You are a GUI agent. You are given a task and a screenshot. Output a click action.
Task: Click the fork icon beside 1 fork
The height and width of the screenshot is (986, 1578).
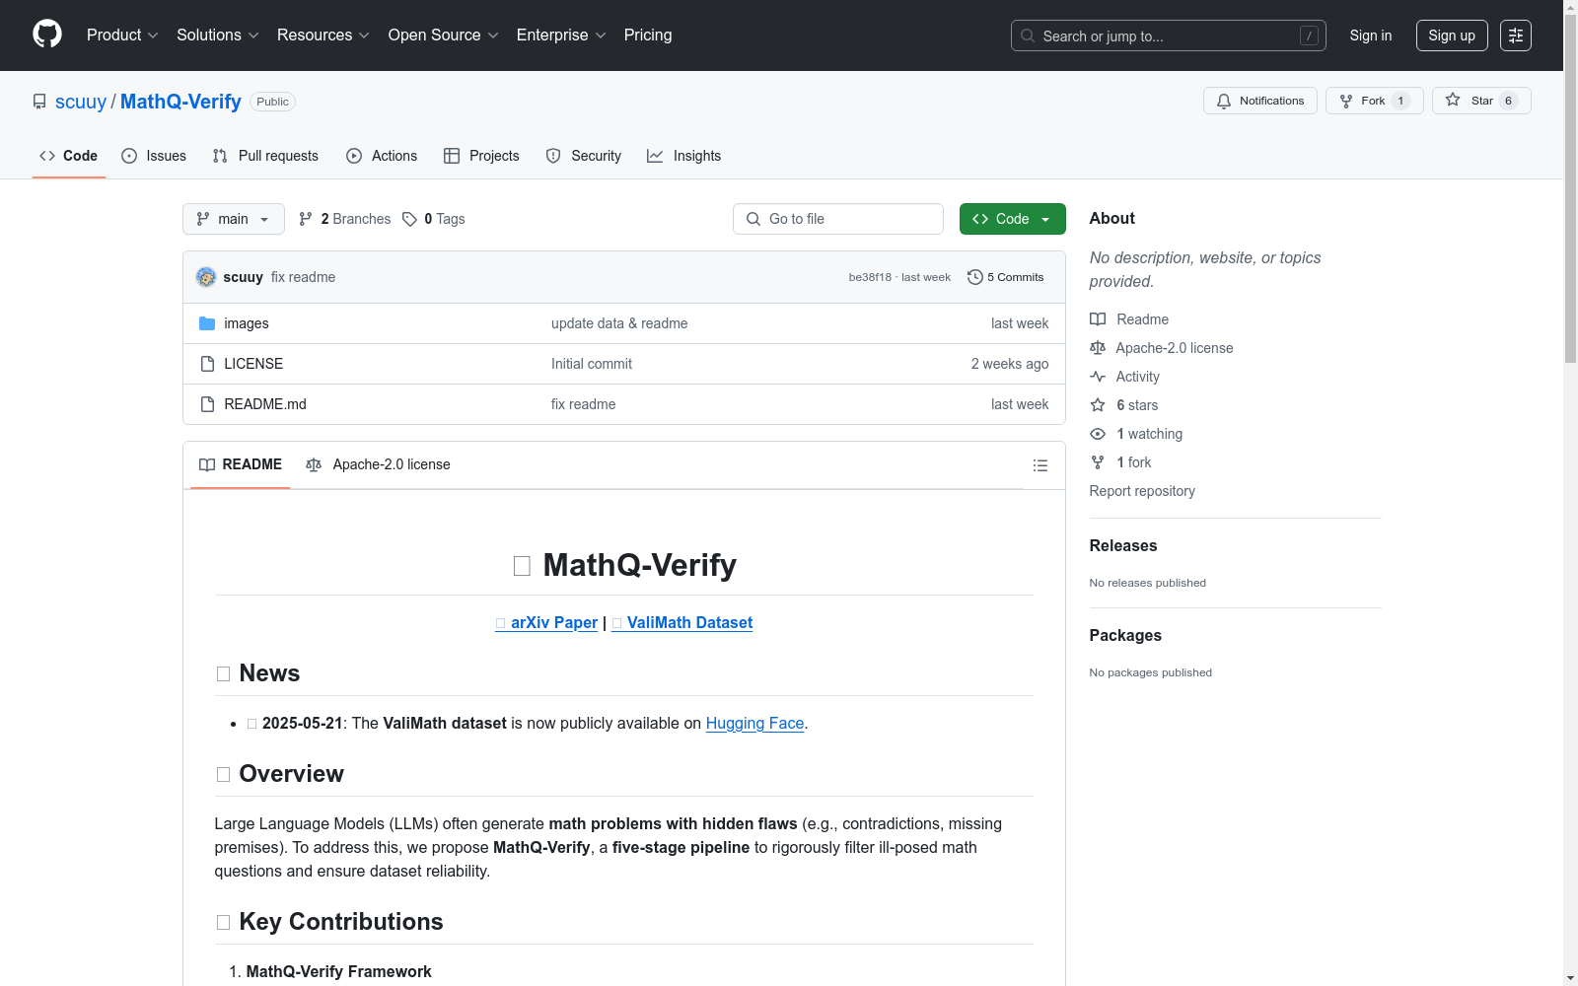pyautogui.click(x=1098, y=462)
